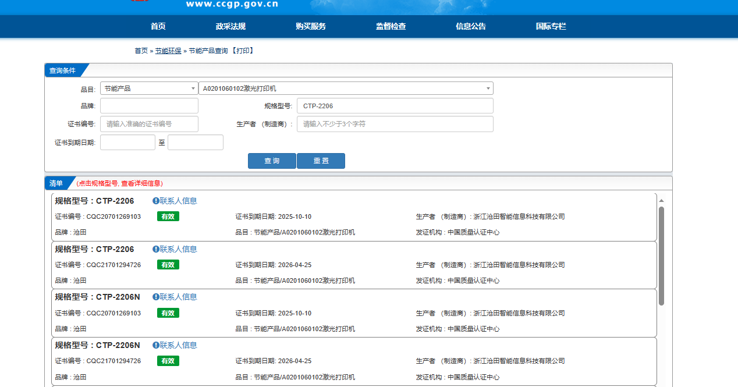Viewport: 738px width, 387px height.
Task: Open 信息公告 navigation item
Action: pyautogui.click(x=470, y=26)
